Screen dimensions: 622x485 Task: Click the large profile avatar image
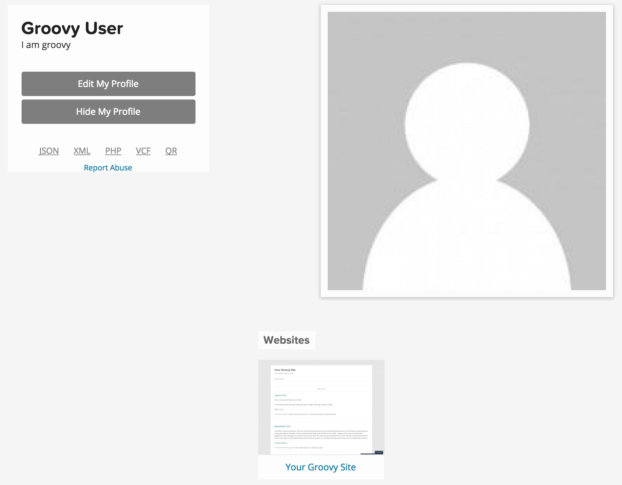click(x=466, y=151)
